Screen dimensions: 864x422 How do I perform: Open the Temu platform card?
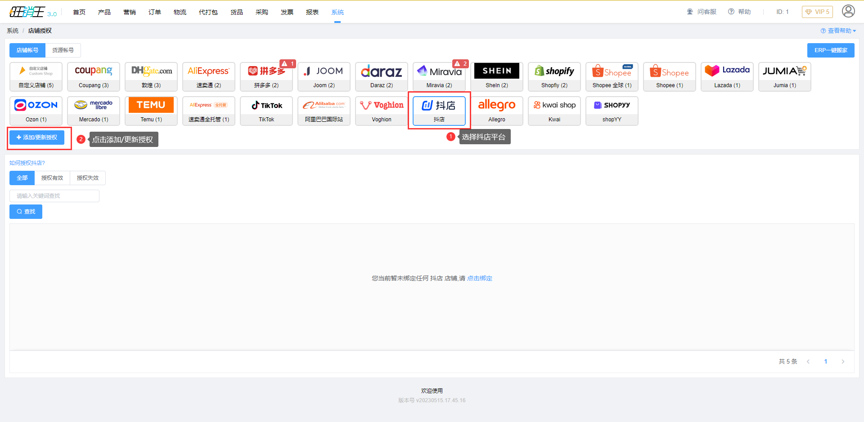pos(151,111)
